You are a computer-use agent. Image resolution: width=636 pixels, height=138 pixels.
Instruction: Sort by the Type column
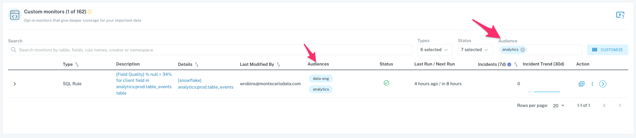(77, 64)
